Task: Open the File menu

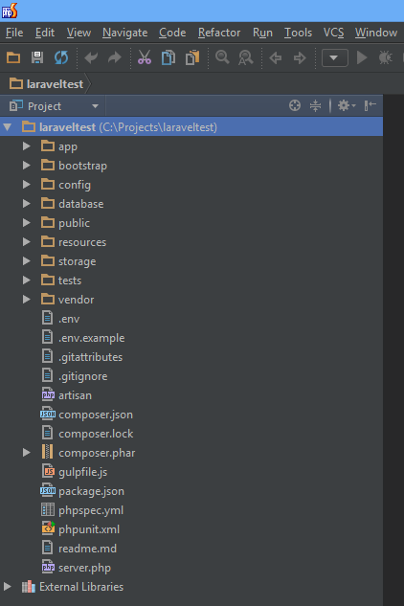Action: (x=14, y=33)
